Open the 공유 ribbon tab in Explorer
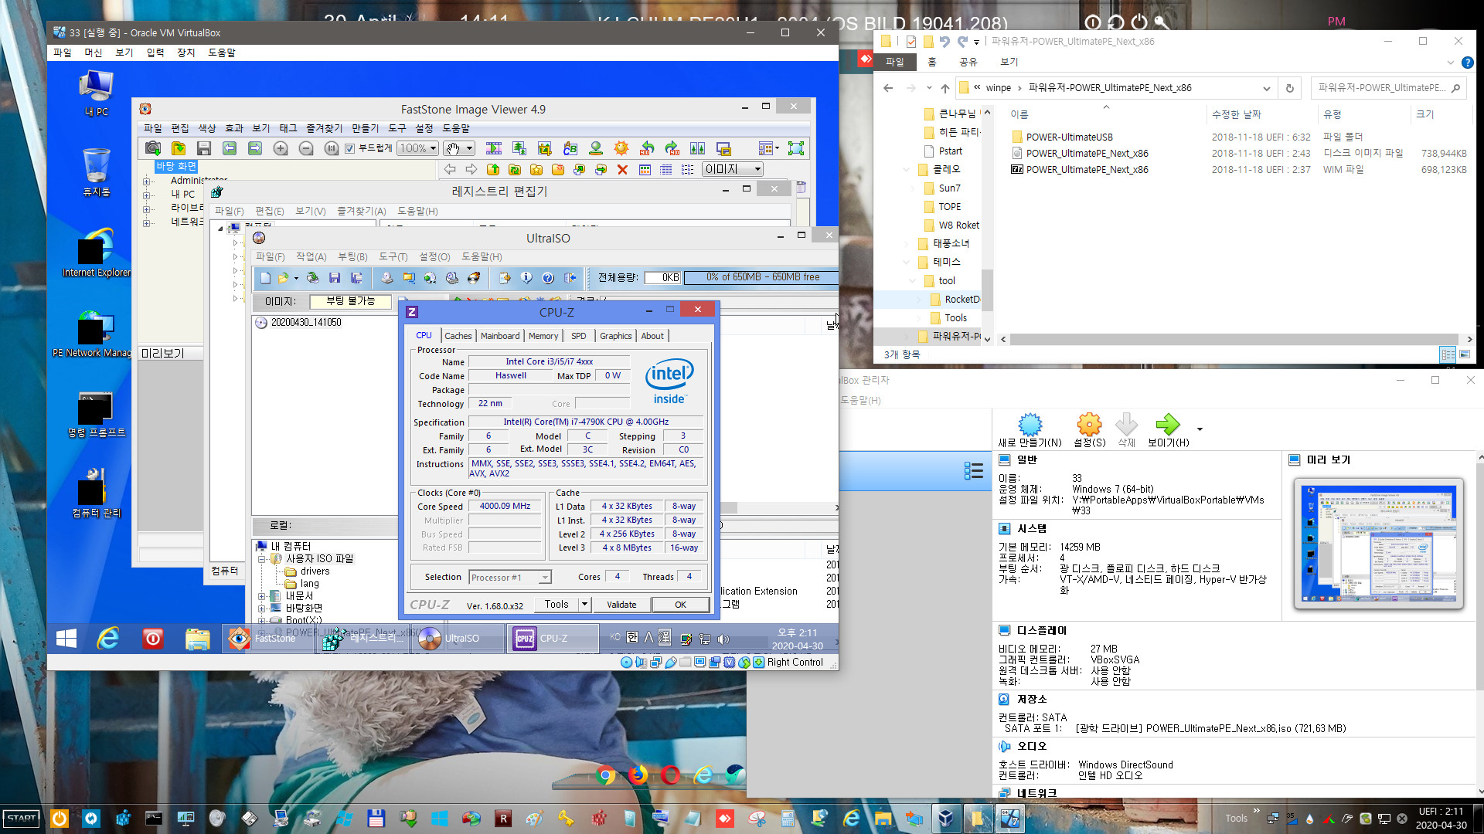 click(968, 62)
